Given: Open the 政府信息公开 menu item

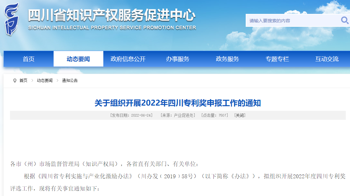Looking at the screenshot, I should click(128, 59).
